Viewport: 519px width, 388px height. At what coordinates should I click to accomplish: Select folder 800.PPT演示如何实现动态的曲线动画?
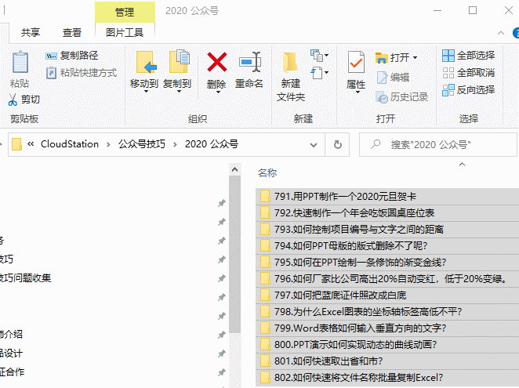[387, 345]
